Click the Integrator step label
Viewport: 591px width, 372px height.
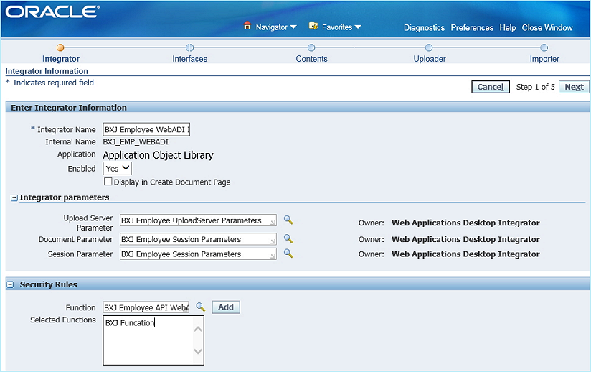[61, 59]
